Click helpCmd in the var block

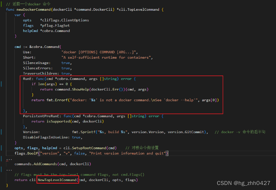pos(30,31)
